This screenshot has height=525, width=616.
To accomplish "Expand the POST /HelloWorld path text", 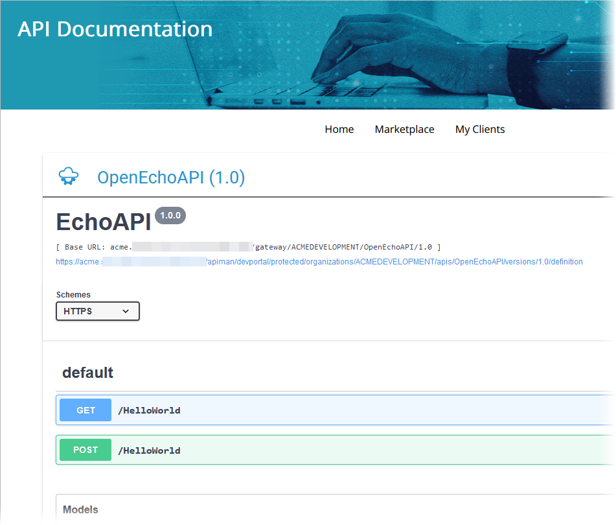I will pos(149,450).
